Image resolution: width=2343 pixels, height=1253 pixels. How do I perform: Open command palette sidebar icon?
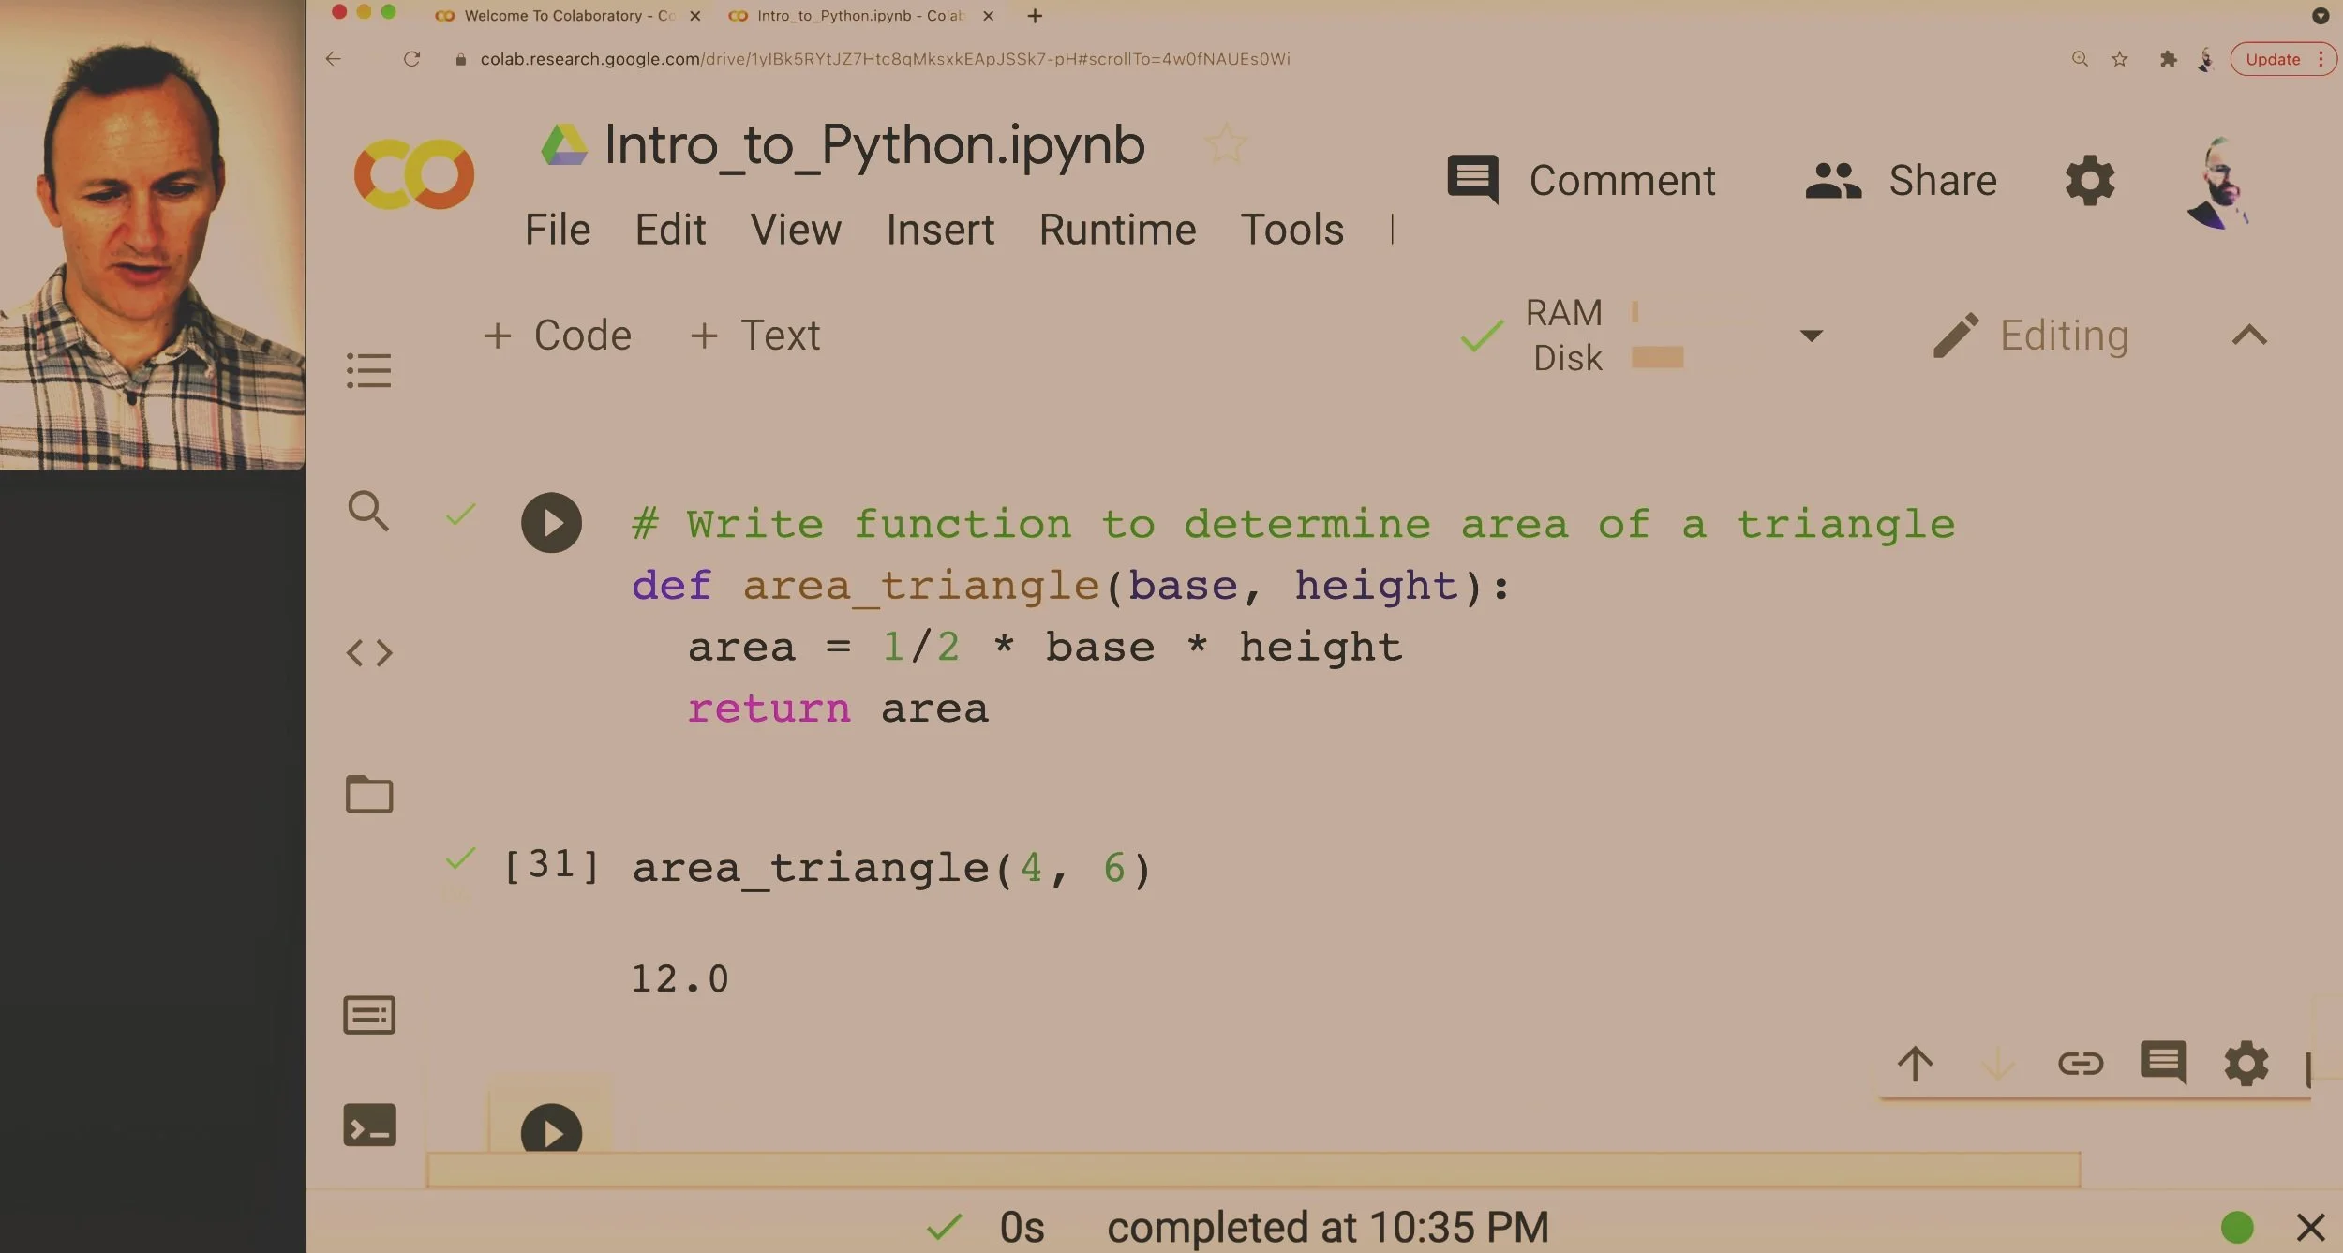coord(368,1015)
